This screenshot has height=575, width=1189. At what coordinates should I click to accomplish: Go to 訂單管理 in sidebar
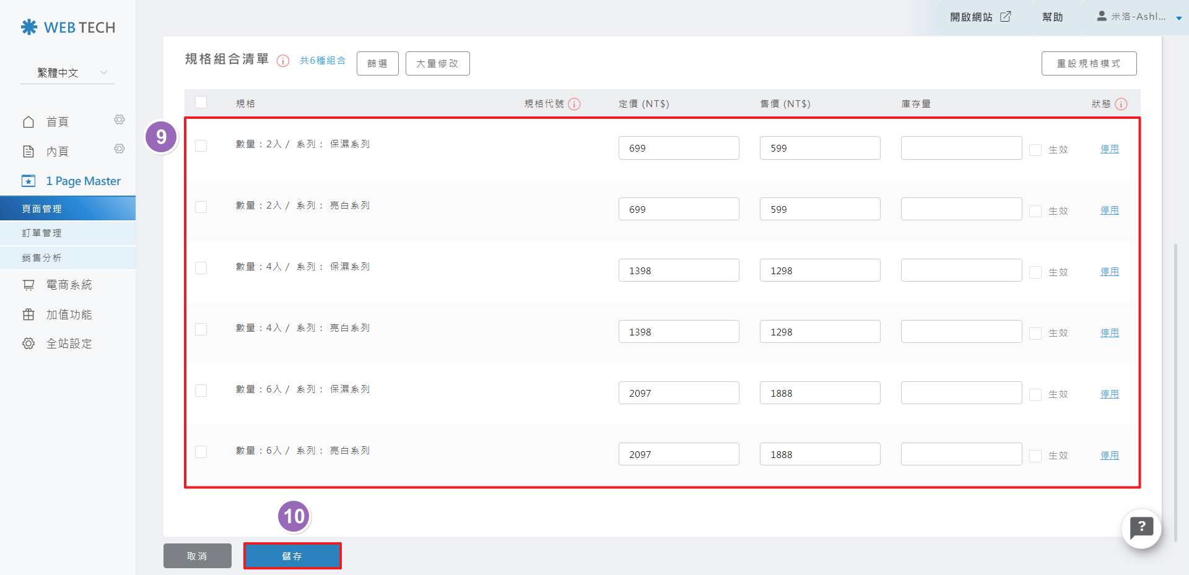click(x=42, y=233)
